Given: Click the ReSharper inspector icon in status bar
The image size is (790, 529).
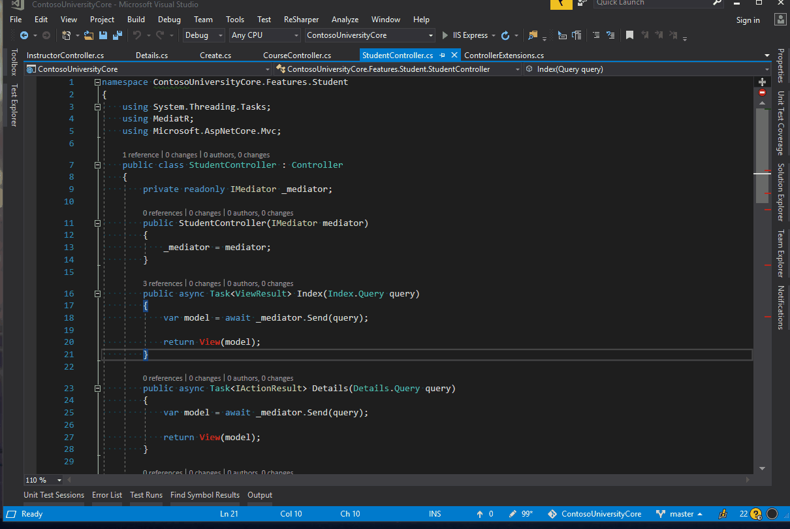Looking at the screenshot, I should pos(723,514).
